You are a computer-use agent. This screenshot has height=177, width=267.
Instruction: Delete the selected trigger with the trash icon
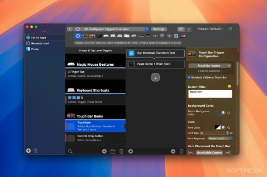click(x=121, y=151)
